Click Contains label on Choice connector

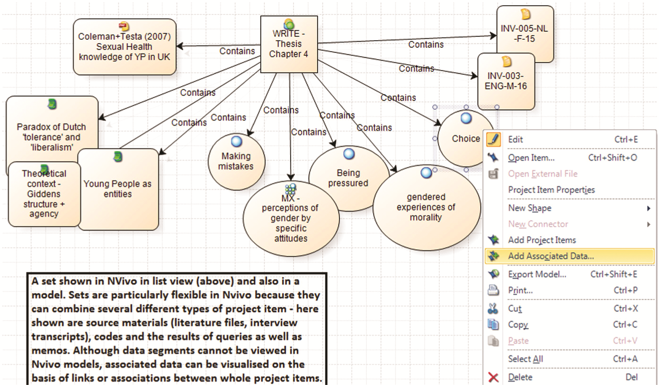(398, 98)
